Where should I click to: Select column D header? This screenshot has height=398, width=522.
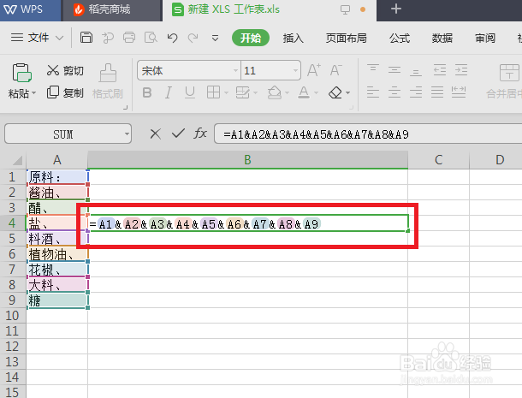(x=495, y=160)
